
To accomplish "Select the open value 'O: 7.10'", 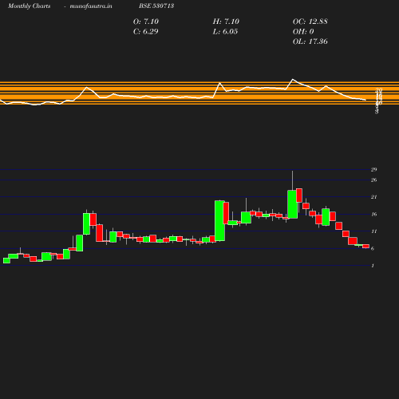I will pyautogui.click(x=146, y=22).
